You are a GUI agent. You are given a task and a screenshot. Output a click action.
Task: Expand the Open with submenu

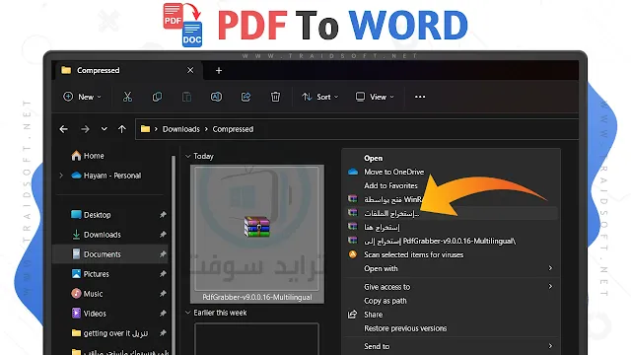pyautogui.click(x=550, y=268)
